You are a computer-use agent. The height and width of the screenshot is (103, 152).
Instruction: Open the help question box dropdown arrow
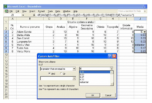point(145,11)
